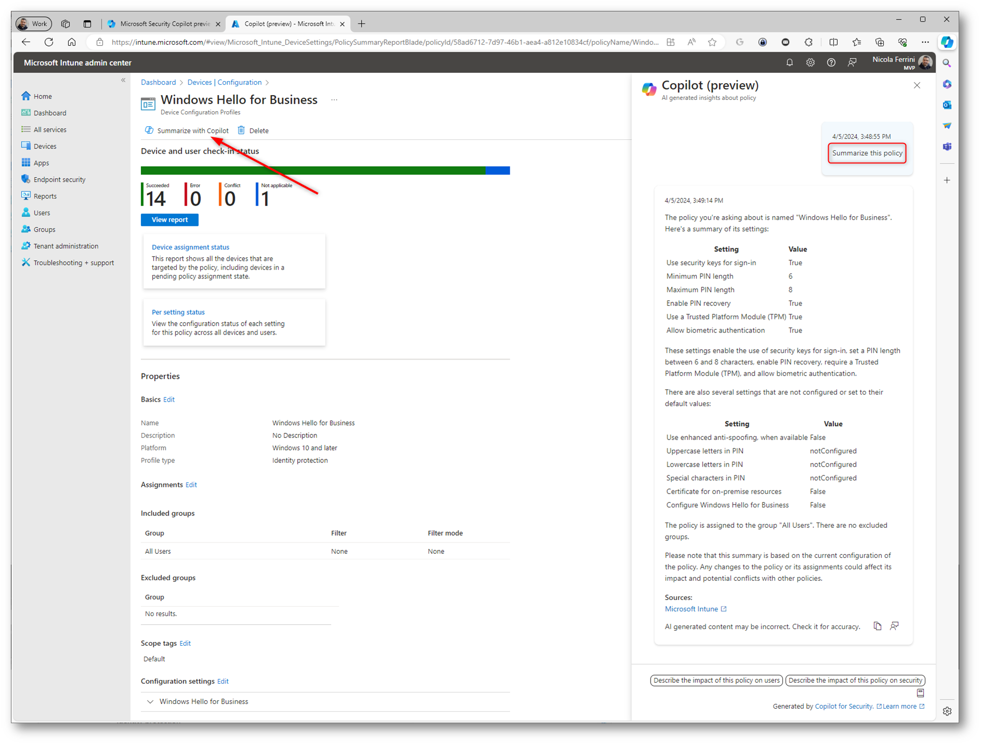Open the more options ellipsis beside policy title

334,100
